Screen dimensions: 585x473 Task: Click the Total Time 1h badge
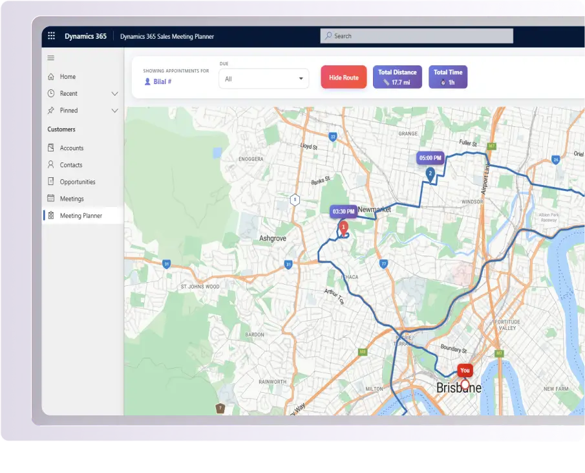(x=448, y=77)
